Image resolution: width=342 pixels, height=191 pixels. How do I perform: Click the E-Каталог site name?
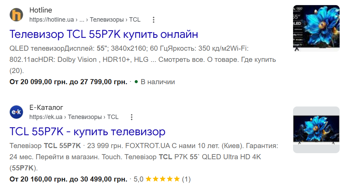pos(46,108)
